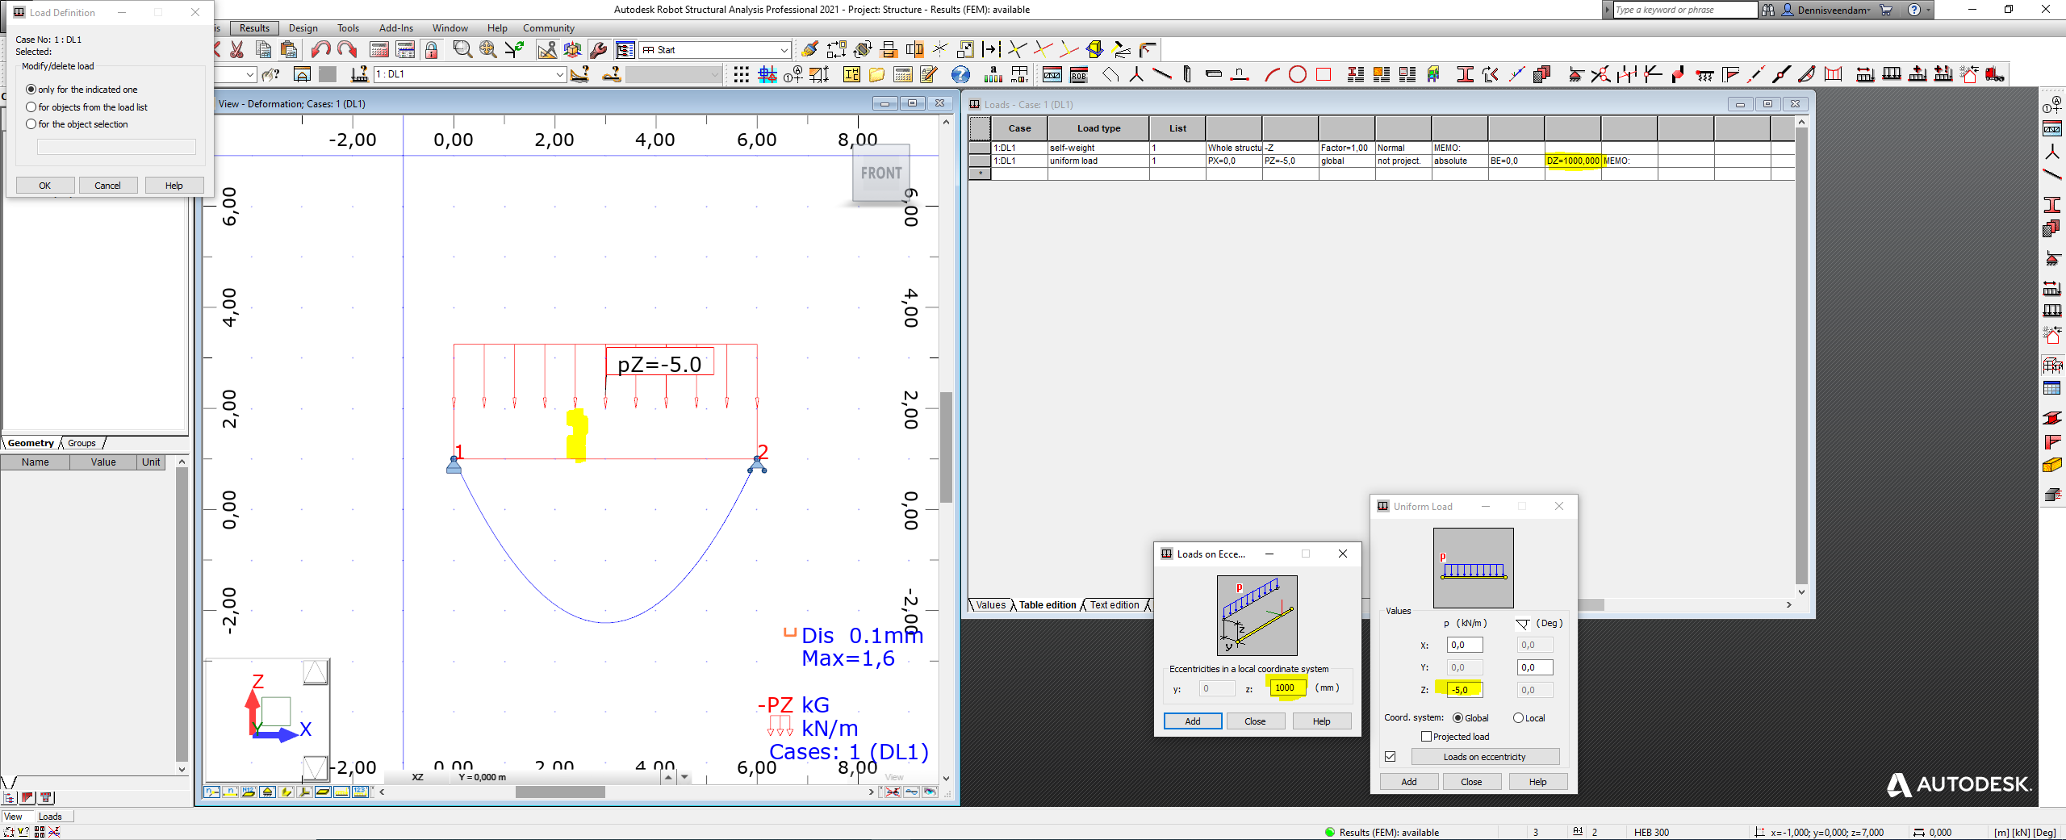Choose Global coordinate system radio
This screenshot has height=840, width=2066.
click(x=1457, y=718)
